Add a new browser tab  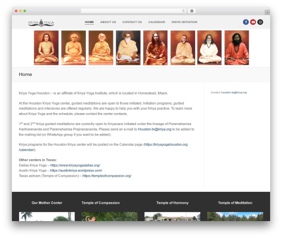(x=267, y=12)
